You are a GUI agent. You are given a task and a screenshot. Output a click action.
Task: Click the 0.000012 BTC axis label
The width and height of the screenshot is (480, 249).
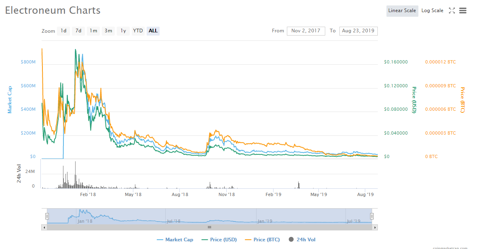440,62
